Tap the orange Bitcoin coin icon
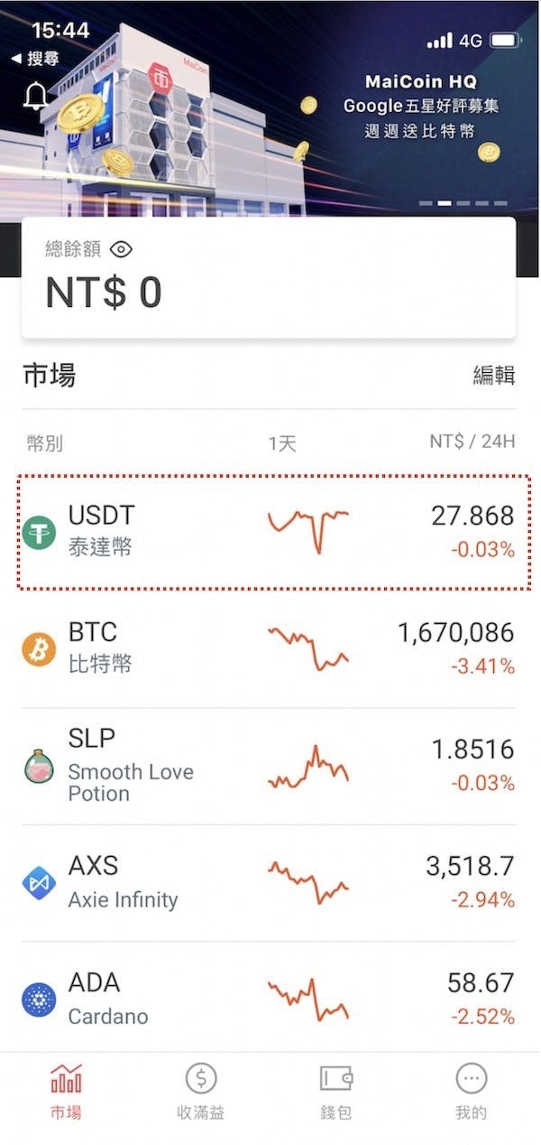The height and width of the screenshot is (1145, 541). tap(39, 648)
